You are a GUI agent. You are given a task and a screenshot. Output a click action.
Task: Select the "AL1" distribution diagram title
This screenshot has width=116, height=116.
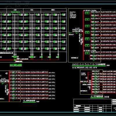coord(97,96)
